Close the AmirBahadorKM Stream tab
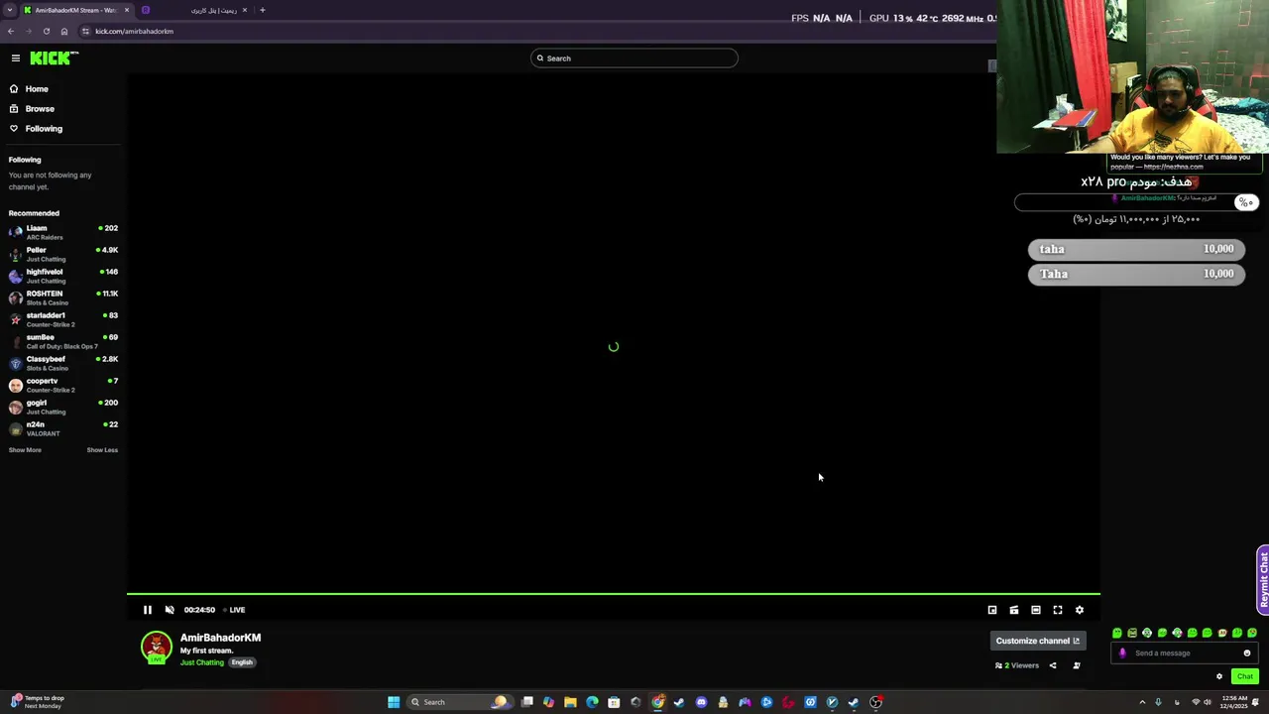Viewport: 1269px width, 714px height. [127, 10]
